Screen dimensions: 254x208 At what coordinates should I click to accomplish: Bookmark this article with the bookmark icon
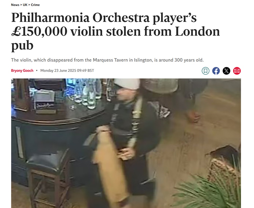click(205, 71)
